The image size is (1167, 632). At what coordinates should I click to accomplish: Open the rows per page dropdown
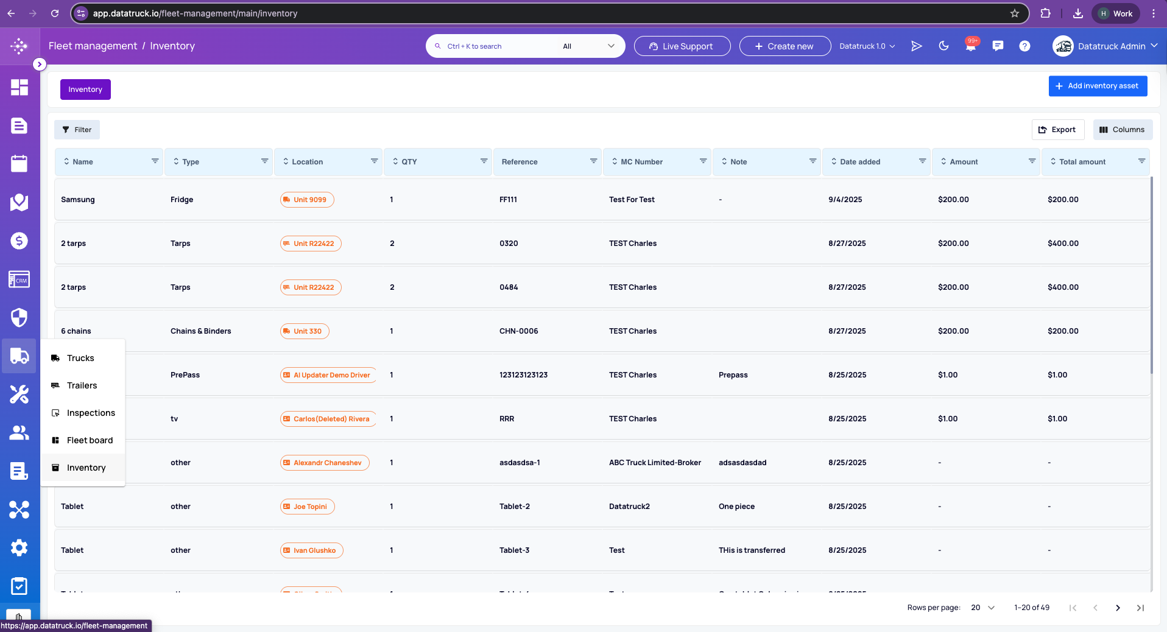click(982, 608)
